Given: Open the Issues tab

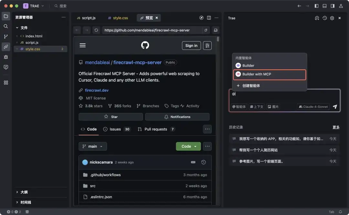Looking at the screenshot, I should click(117, 129).
